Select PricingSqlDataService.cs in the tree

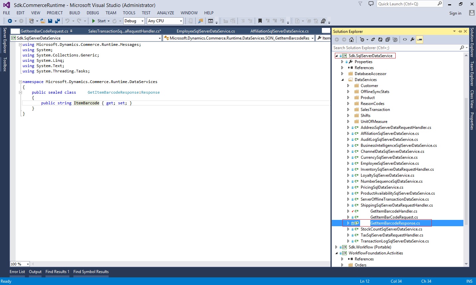382,187
